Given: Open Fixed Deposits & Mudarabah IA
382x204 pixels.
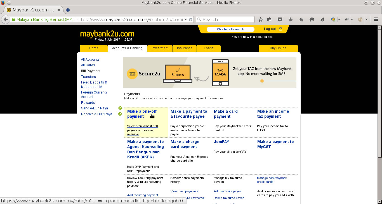Looking at the screenshot, I should pyautogui.click(x=94, y=85).
